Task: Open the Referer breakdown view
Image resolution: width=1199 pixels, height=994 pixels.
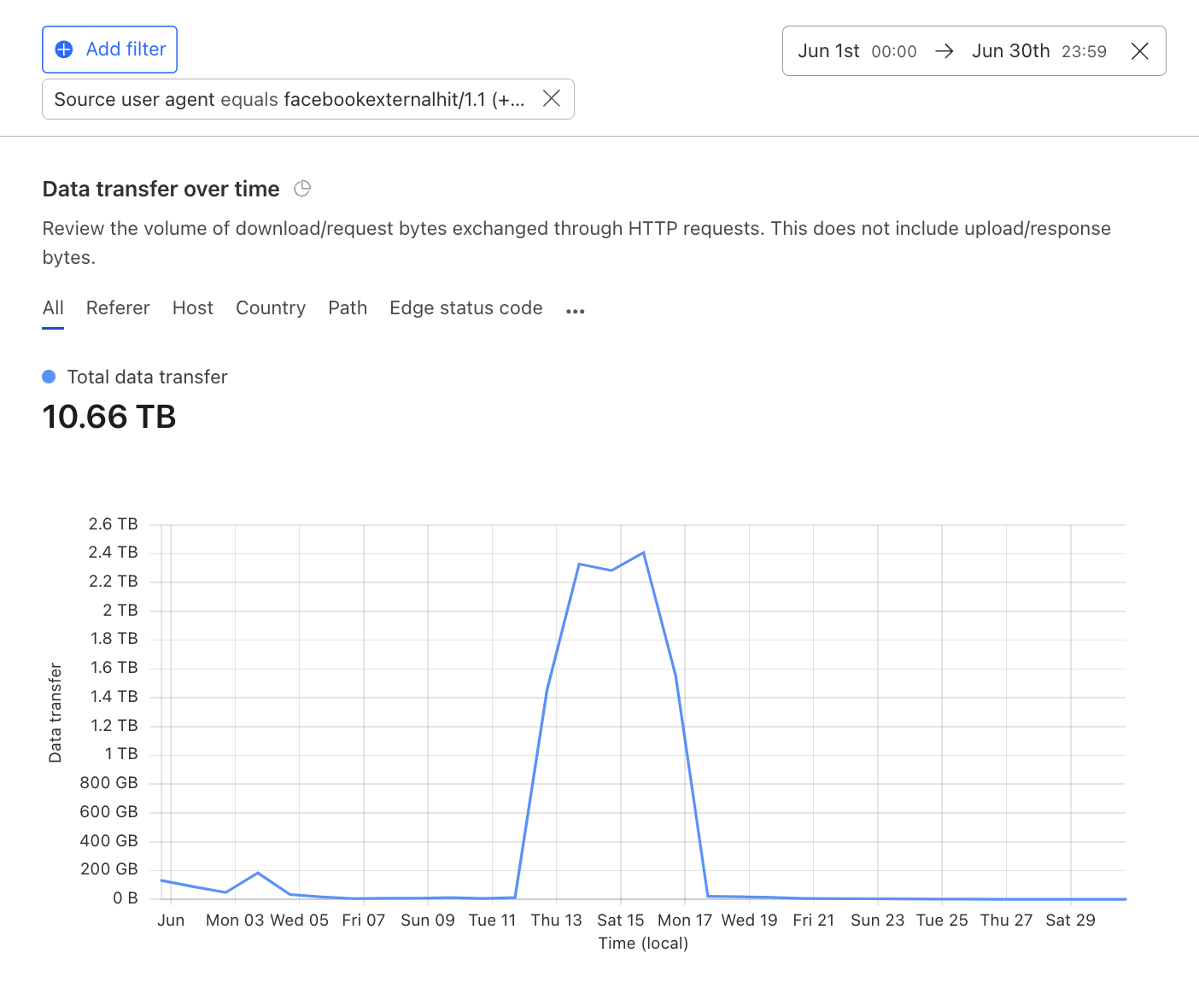Action: click(x=117, y=307)
